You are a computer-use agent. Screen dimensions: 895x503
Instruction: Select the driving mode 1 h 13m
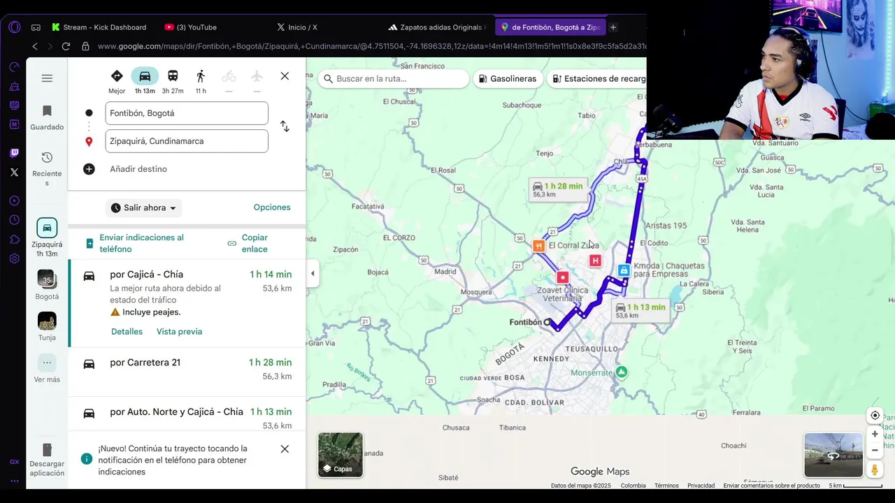(x=145, y=81)
